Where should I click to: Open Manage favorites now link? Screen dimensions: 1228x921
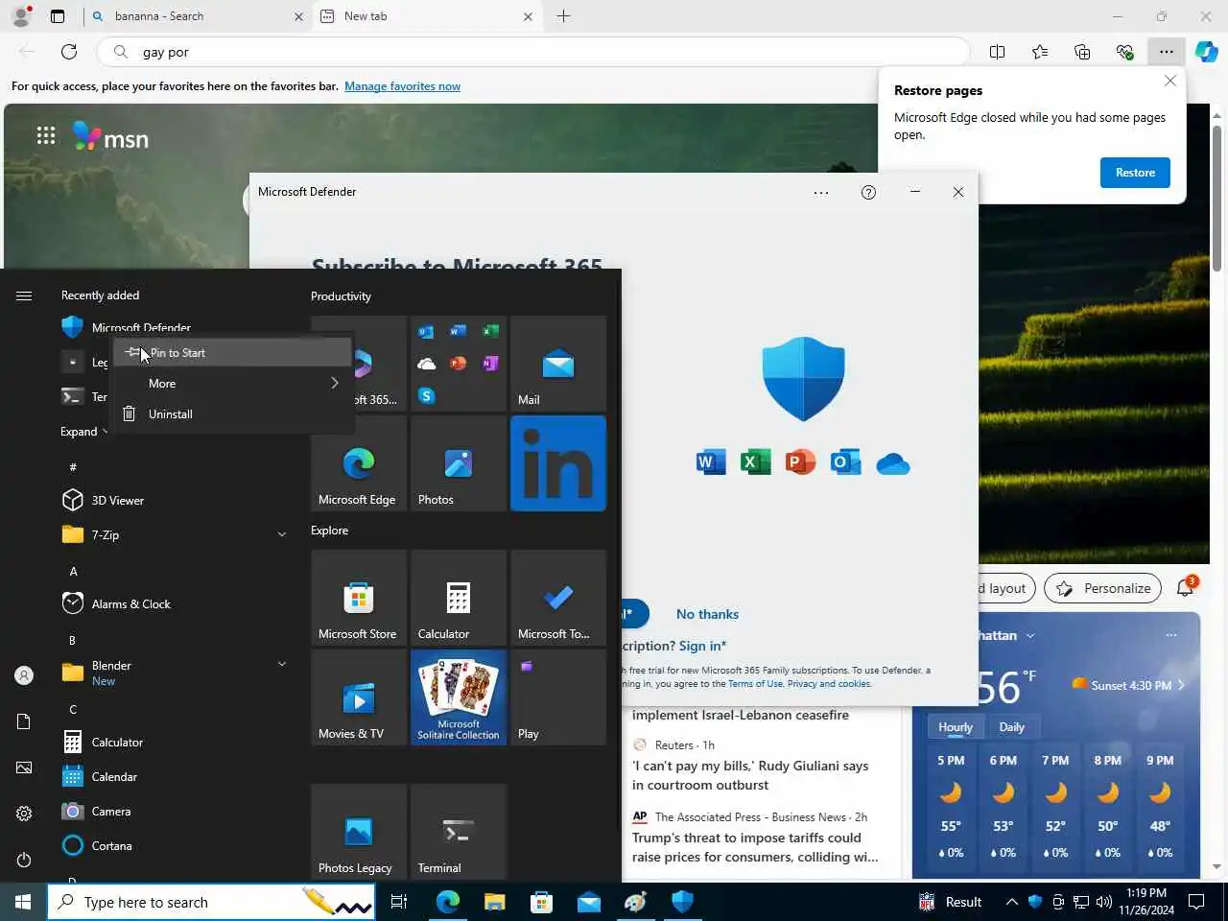click(x=402, y=86)
